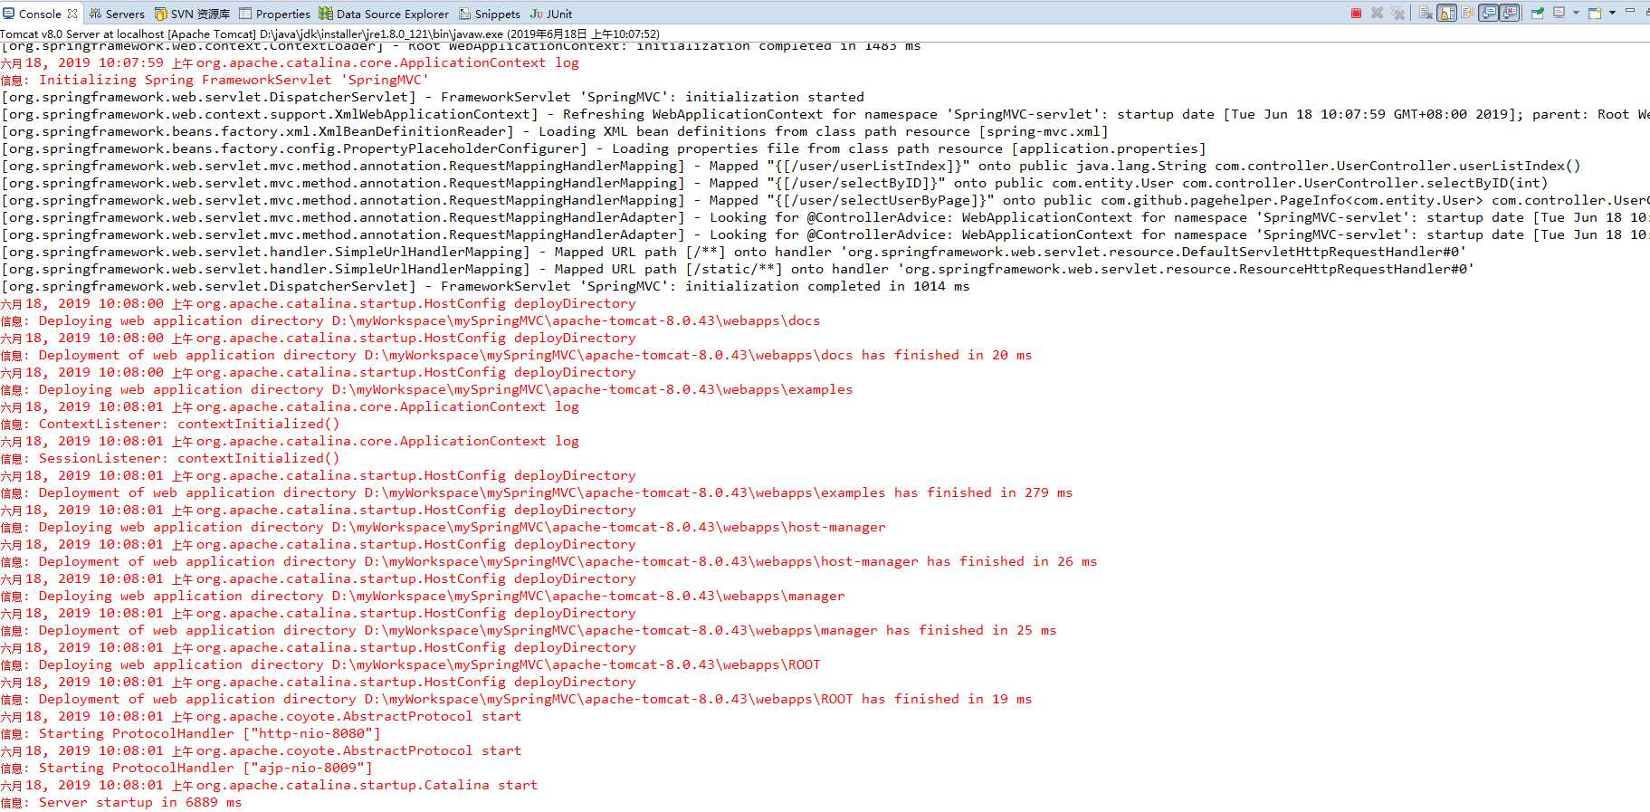
Task: Toggle Scroll Lock on the console
Action: pyautogui.click(x=1446, y=13)
